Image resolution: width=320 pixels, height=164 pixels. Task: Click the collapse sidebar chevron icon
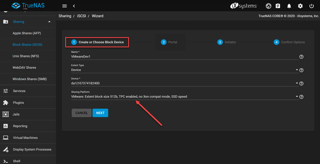(x=74, y=6)
